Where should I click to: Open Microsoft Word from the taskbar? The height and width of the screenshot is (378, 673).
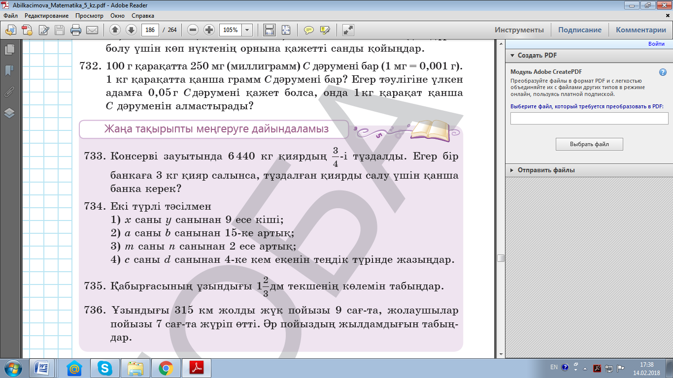pos(41,368)
